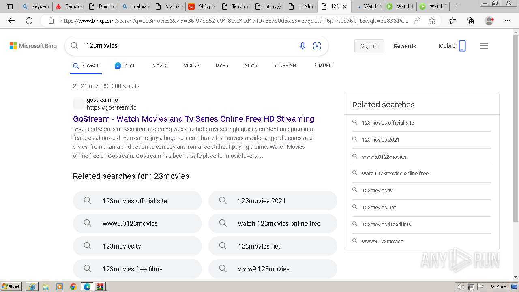Switch to Microsoft Edge taskbar icon
This screenshot has width=519, height=292.
click(x=87, y=287)
